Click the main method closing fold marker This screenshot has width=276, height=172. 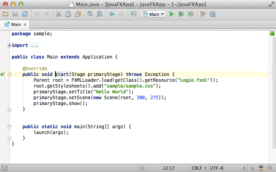click(9, 138)
